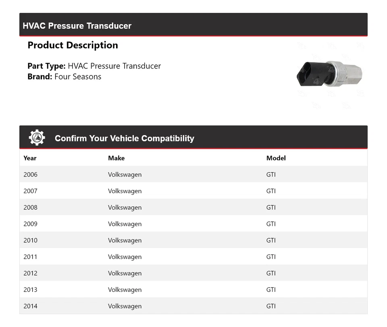The height and width of the screenshot is (327, 387).
Task: Click GTI in the 2006 row
Action: tap(271, 175)
